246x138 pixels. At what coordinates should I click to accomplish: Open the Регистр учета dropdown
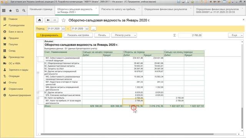click(124, 35)
